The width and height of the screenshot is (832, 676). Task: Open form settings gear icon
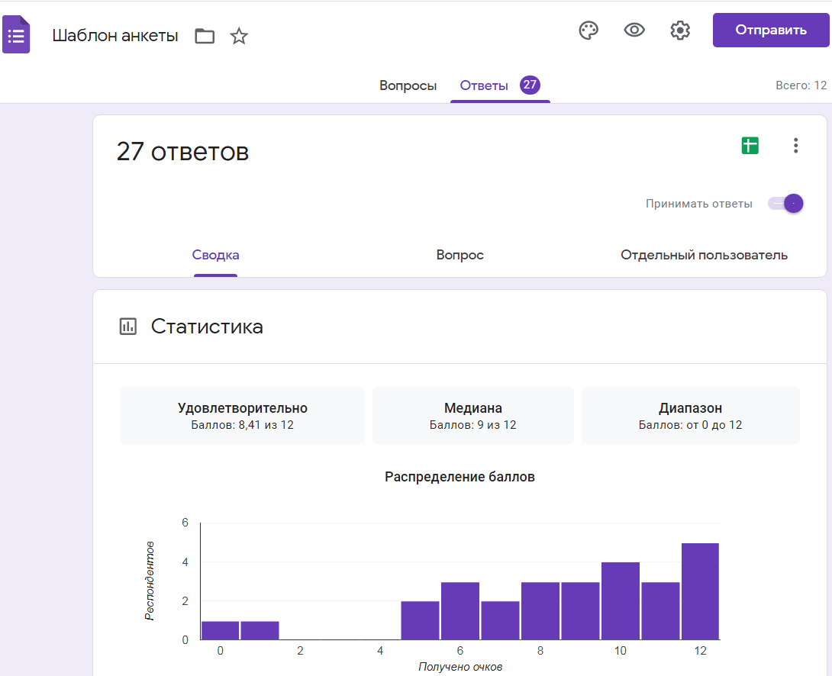680,31
